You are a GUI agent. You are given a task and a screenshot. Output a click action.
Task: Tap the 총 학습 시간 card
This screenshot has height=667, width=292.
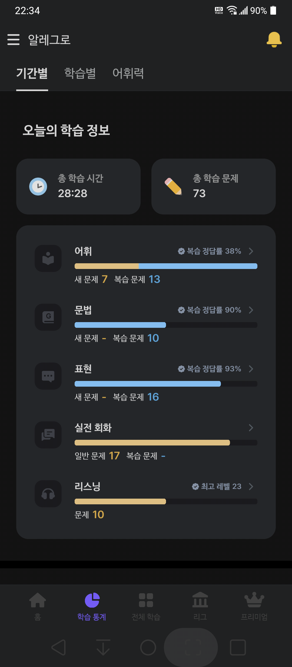pos(78,187)
